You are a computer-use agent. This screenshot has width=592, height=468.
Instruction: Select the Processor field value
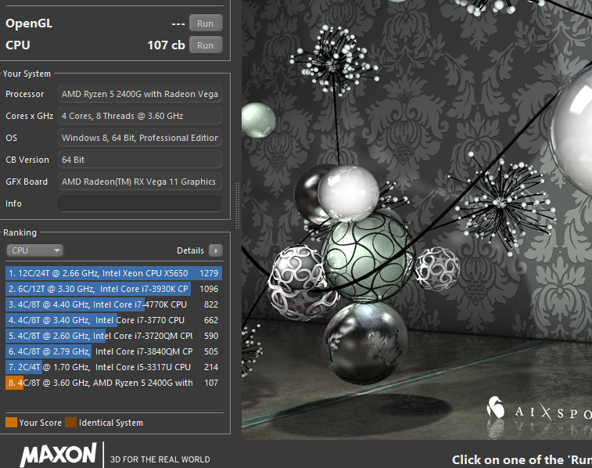[x=140, y=94]
